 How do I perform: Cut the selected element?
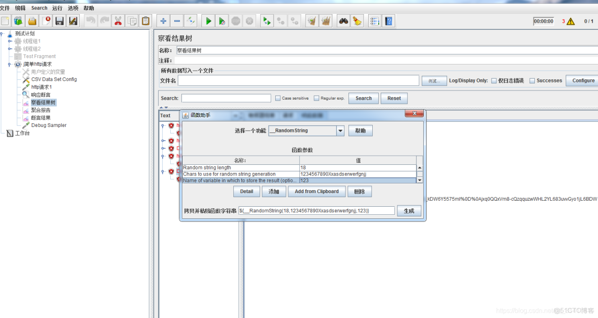coord(118,20)
